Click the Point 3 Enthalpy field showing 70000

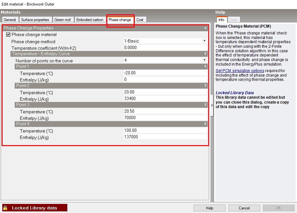point(165,118)
